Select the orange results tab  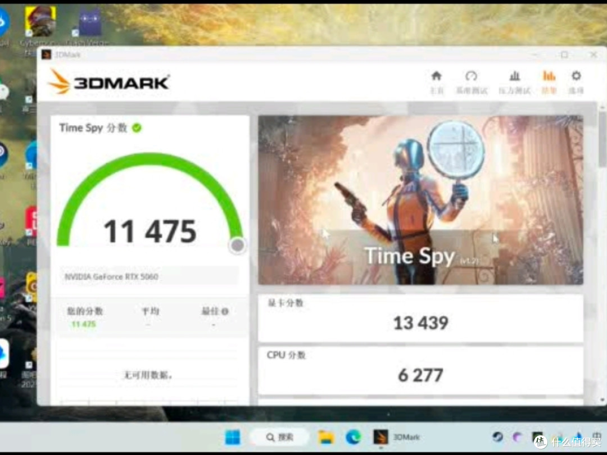(549, 82)
